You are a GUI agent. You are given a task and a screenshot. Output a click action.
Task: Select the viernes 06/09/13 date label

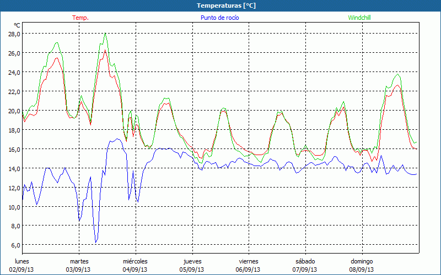pos(248,265)
